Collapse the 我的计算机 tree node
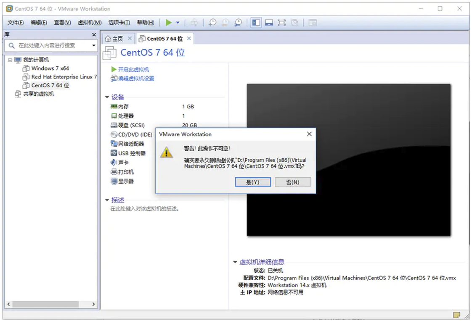 [x=10, y=60]
